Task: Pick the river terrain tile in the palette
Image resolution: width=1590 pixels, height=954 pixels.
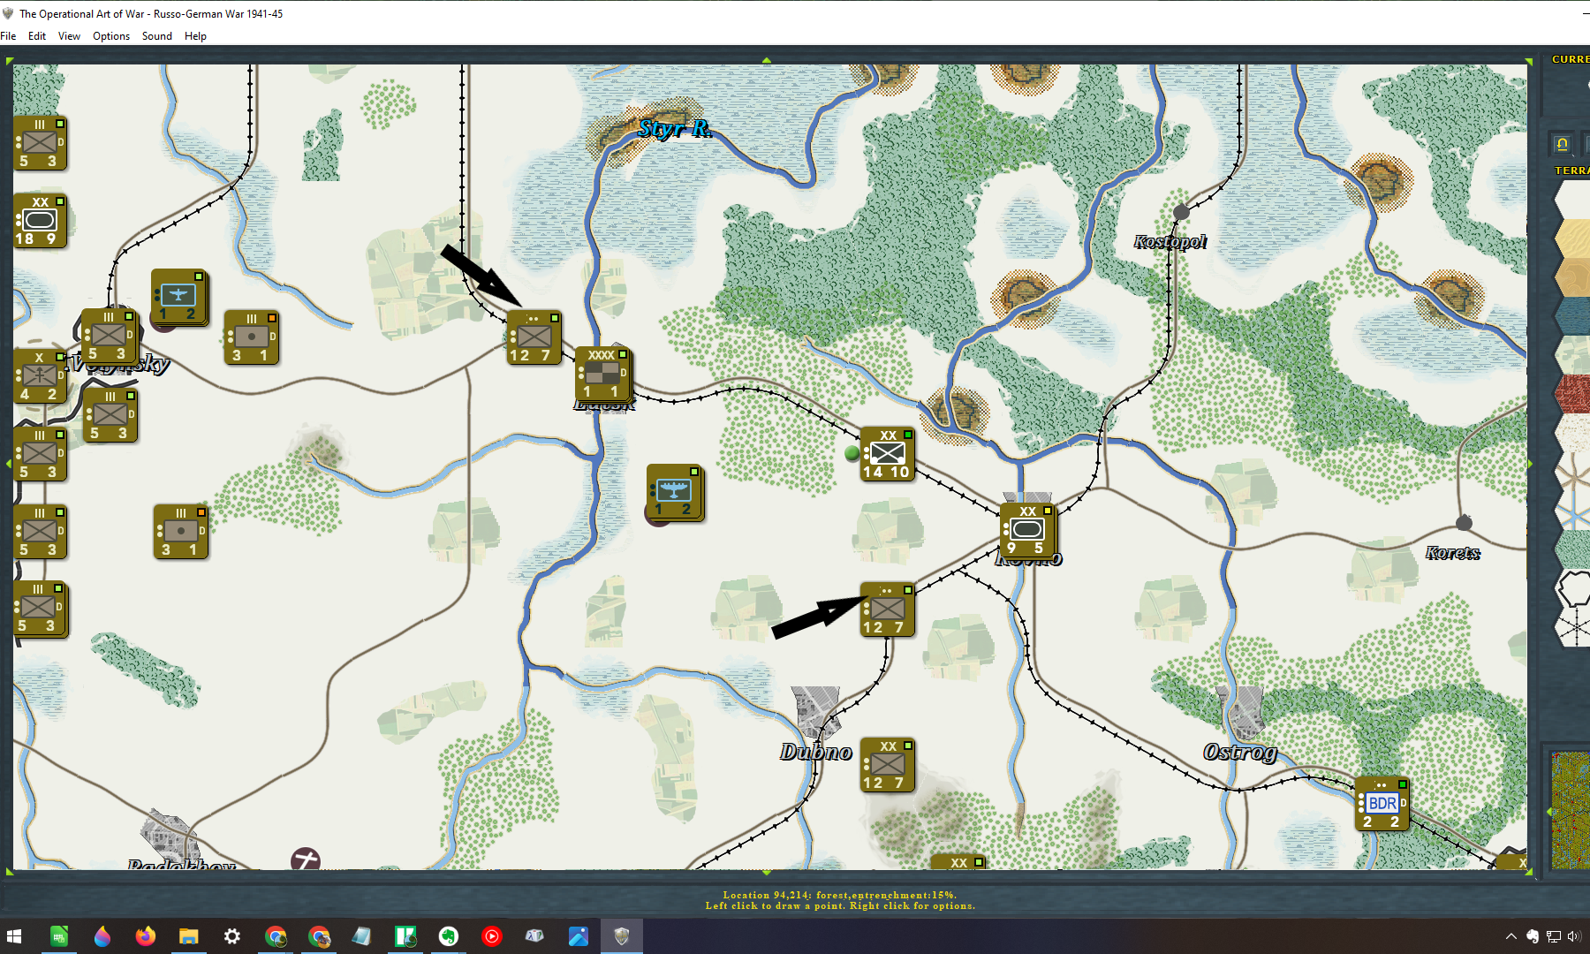Action: tap(1573, 512)
